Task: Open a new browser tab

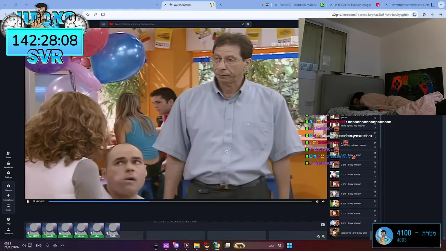Action: 157,5
